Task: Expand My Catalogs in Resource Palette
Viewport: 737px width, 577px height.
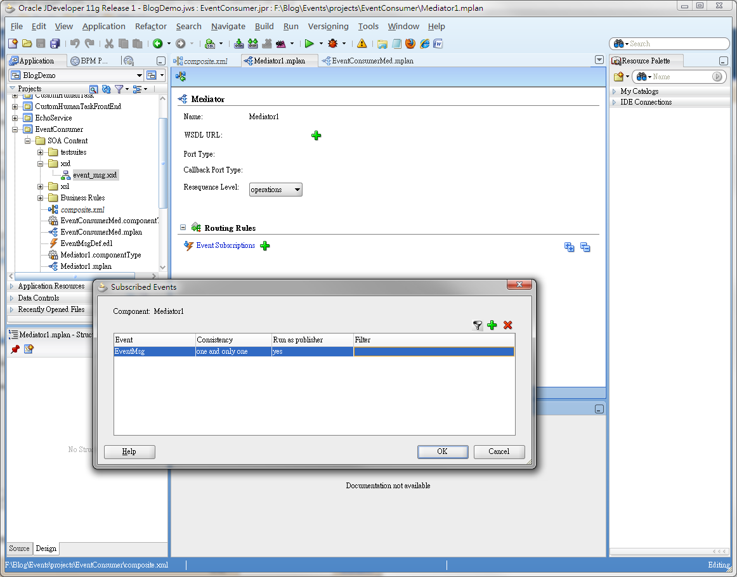Action: pos(615,91)
